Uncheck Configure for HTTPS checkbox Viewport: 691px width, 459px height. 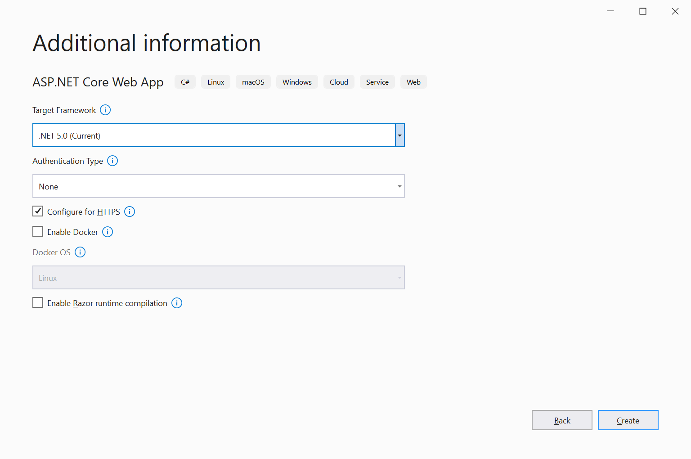point(38,211)
